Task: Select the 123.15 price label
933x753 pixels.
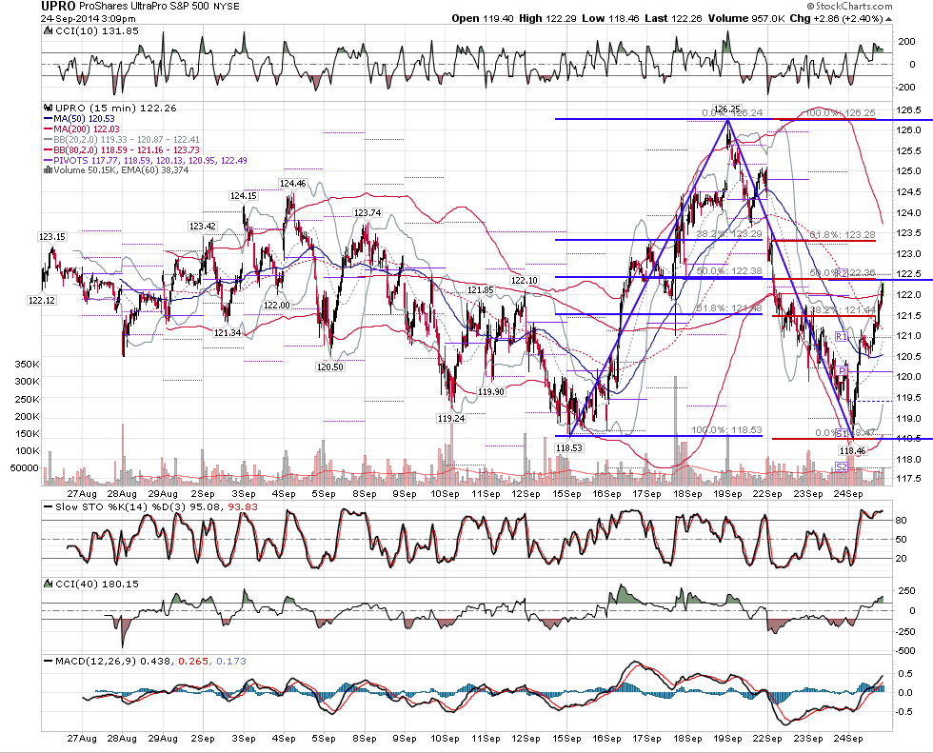Action: (x=52, y=237)
